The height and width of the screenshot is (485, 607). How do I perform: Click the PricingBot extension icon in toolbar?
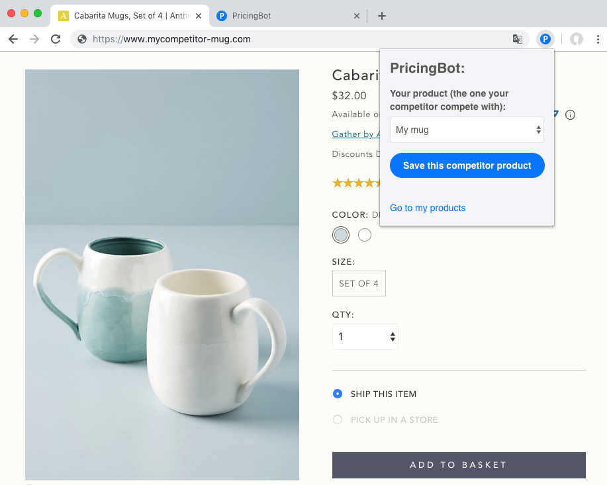pos(545,39)
